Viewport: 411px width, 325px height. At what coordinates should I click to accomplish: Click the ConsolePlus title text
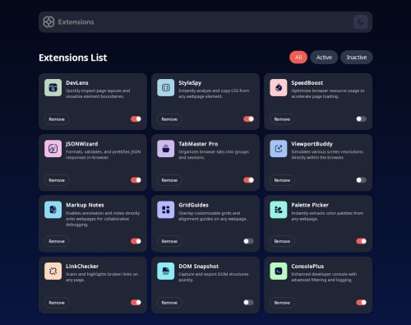pyautogui.click(x=307, y=267)
